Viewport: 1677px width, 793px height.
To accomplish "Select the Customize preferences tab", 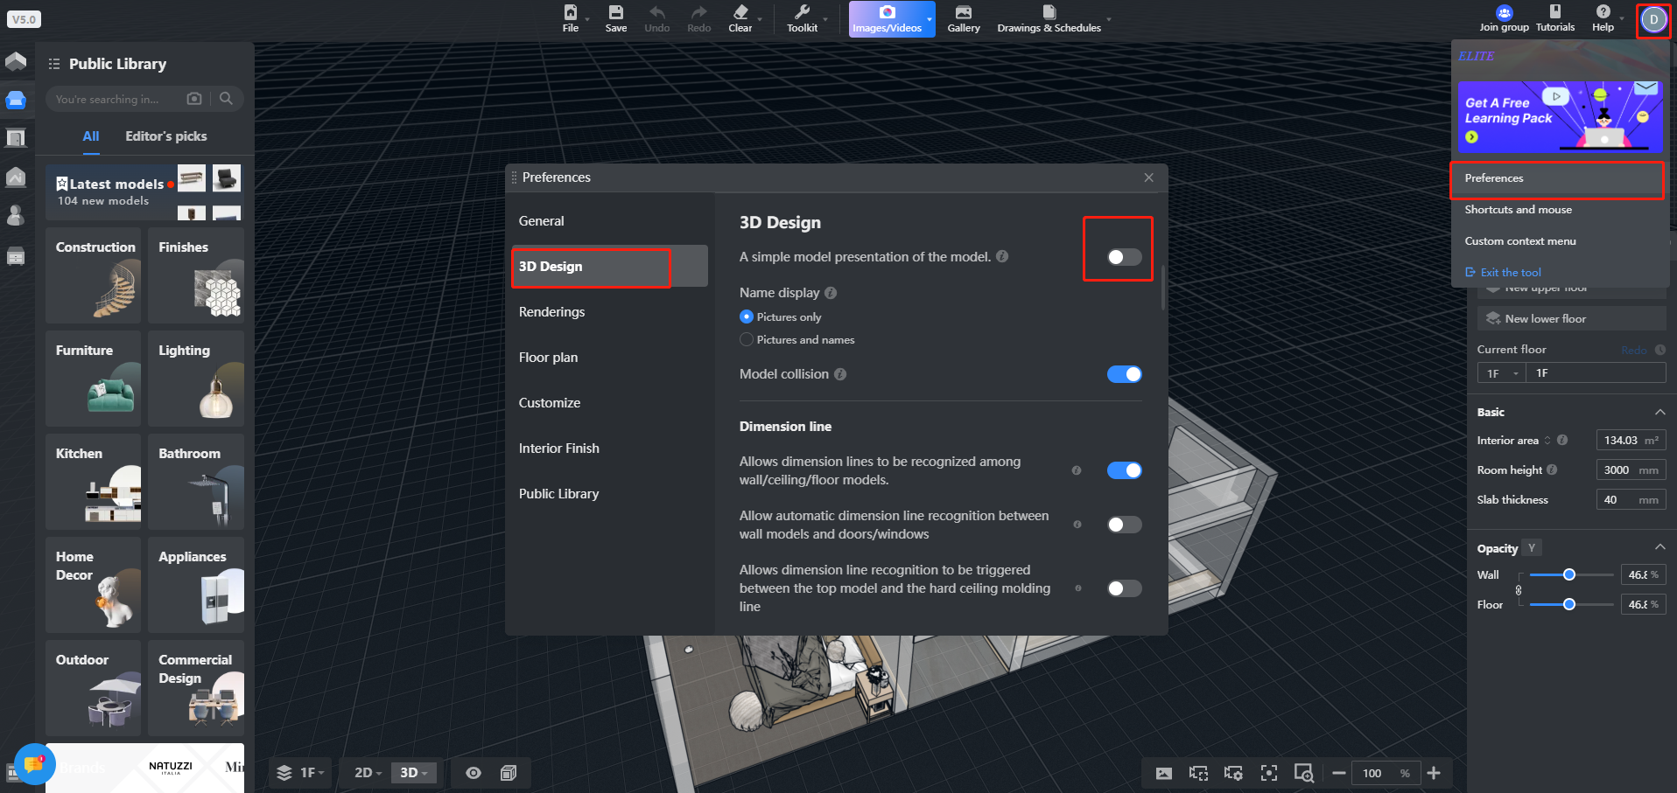I will tap(610, 403).
